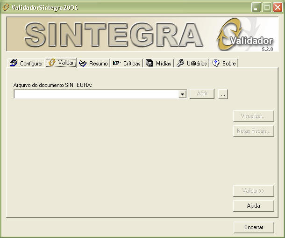
Task: Click the Configurar printer settings icon
Action: [x=14, y=63]
